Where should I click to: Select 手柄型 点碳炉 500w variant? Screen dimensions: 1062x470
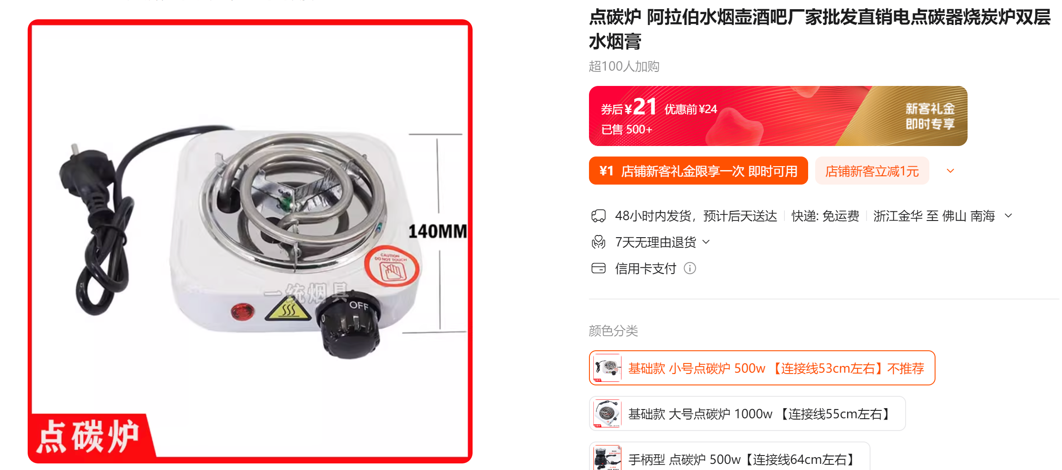click(730, 456)
